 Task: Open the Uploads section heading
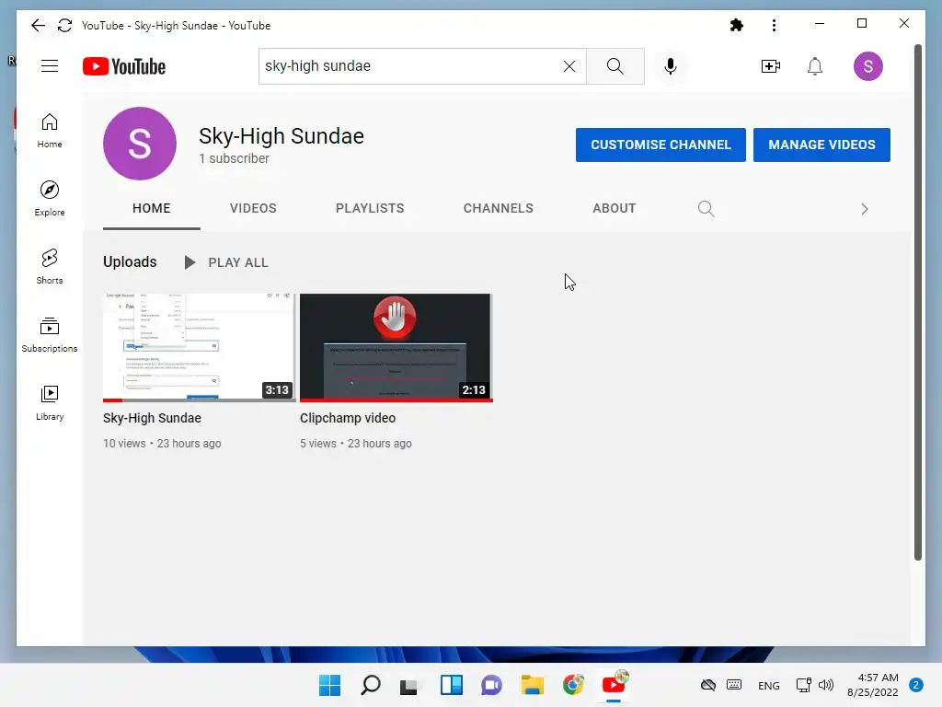coord(130,262)
